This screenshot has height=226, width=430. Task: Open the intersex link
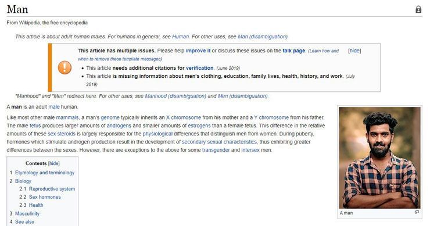[x=250, y=150]
